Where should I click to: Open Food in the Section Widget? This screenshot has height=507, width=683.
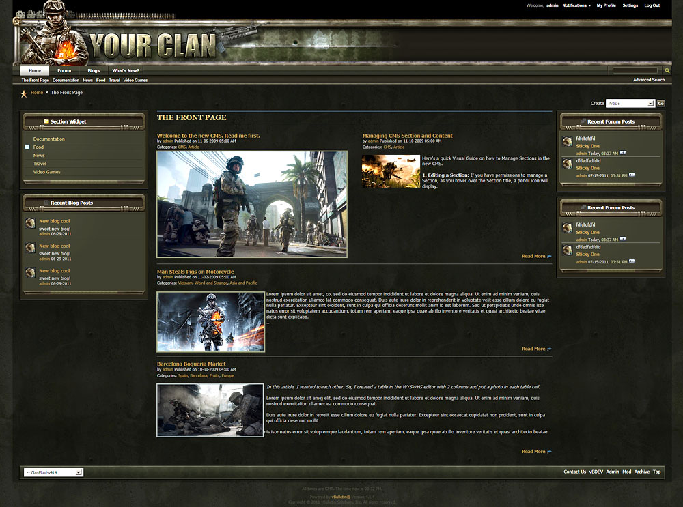coord(38,147)
